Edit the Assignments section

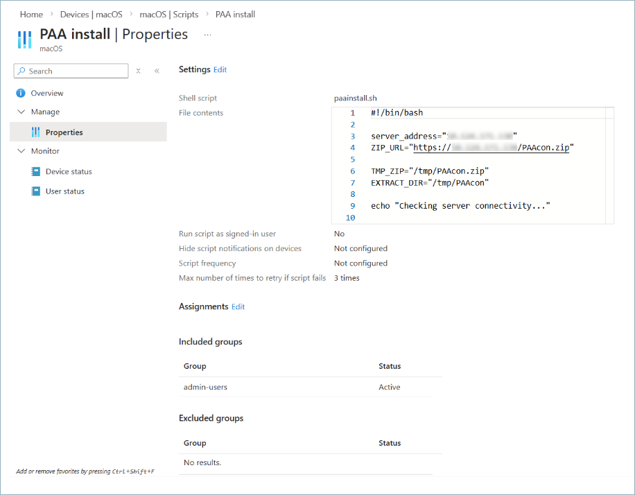[x=238, y=306]
